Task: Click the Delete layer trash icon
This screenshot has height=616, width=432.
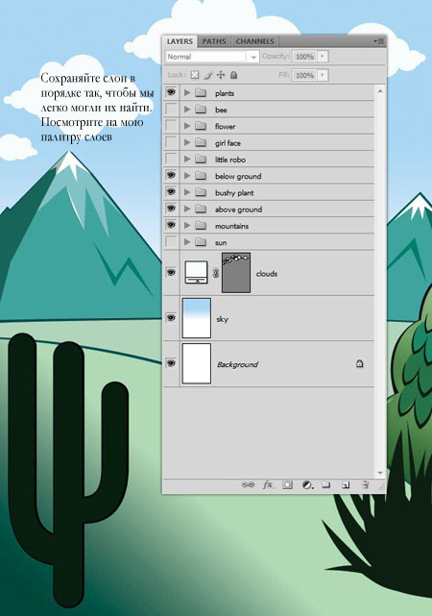Action: pyautogui.click(x=365, y=484)
